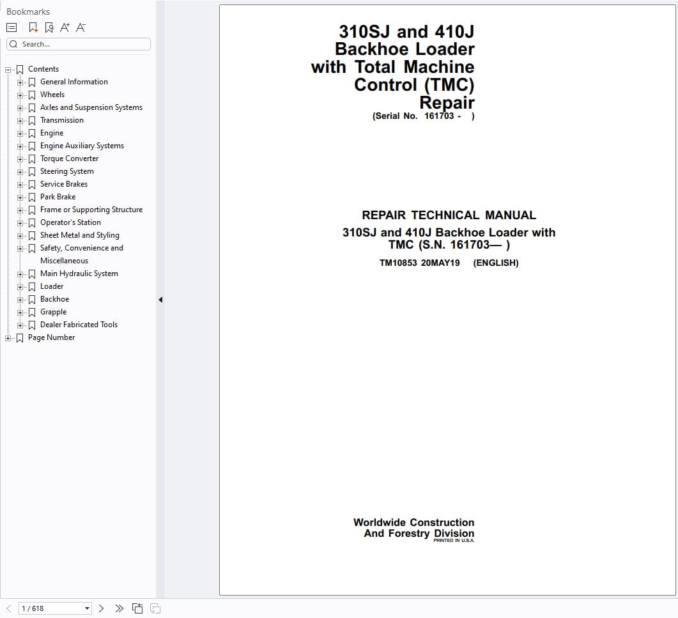This screenshot has height=618, width=678.
Task: Open the General Information bookmark
Action: coord(74,82)
